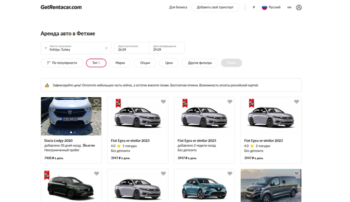Expand the Тип filter dropdown

pos(96,63)
